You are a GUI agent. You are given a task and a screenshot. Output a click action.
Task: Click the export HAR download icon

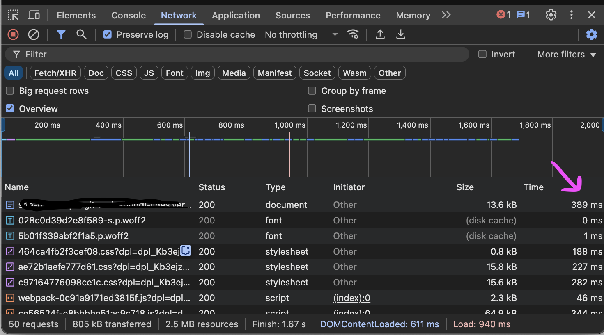pos(401,34)
